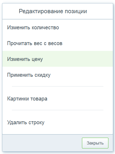Screen dimensions: 115x154
Task: Click the word количество in first entry
Action: (45, 27)
